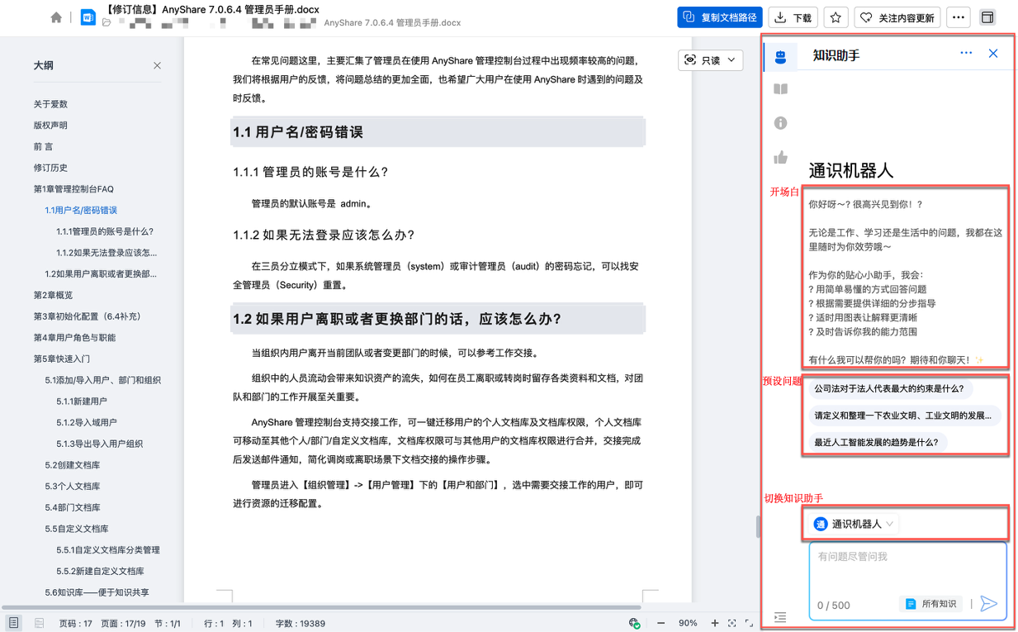This screenshot has height=632, width=1018.
Task: Go to outline item 5.1.3导出导入用户组织
Action: [99, 444]
